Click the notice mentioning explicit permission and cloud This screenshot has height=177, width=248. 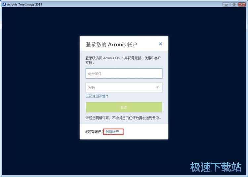(123, 118)
